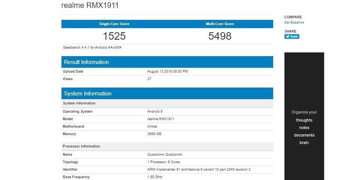Click the Operating System label
This screenshot has width=356, height=180.
(78, 112)
